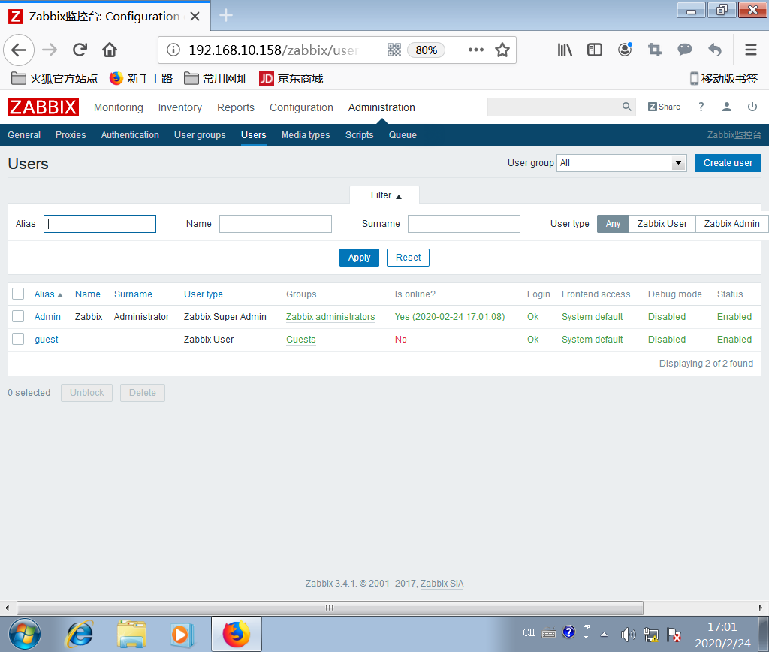Open the Inventory menu
Image resolution: width=769 pixels, height=652 pixels.
[180, 107]
